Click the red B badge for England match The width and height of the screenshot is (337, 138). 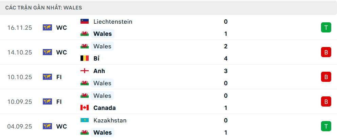pyautogui.click(x=326, y=77)
